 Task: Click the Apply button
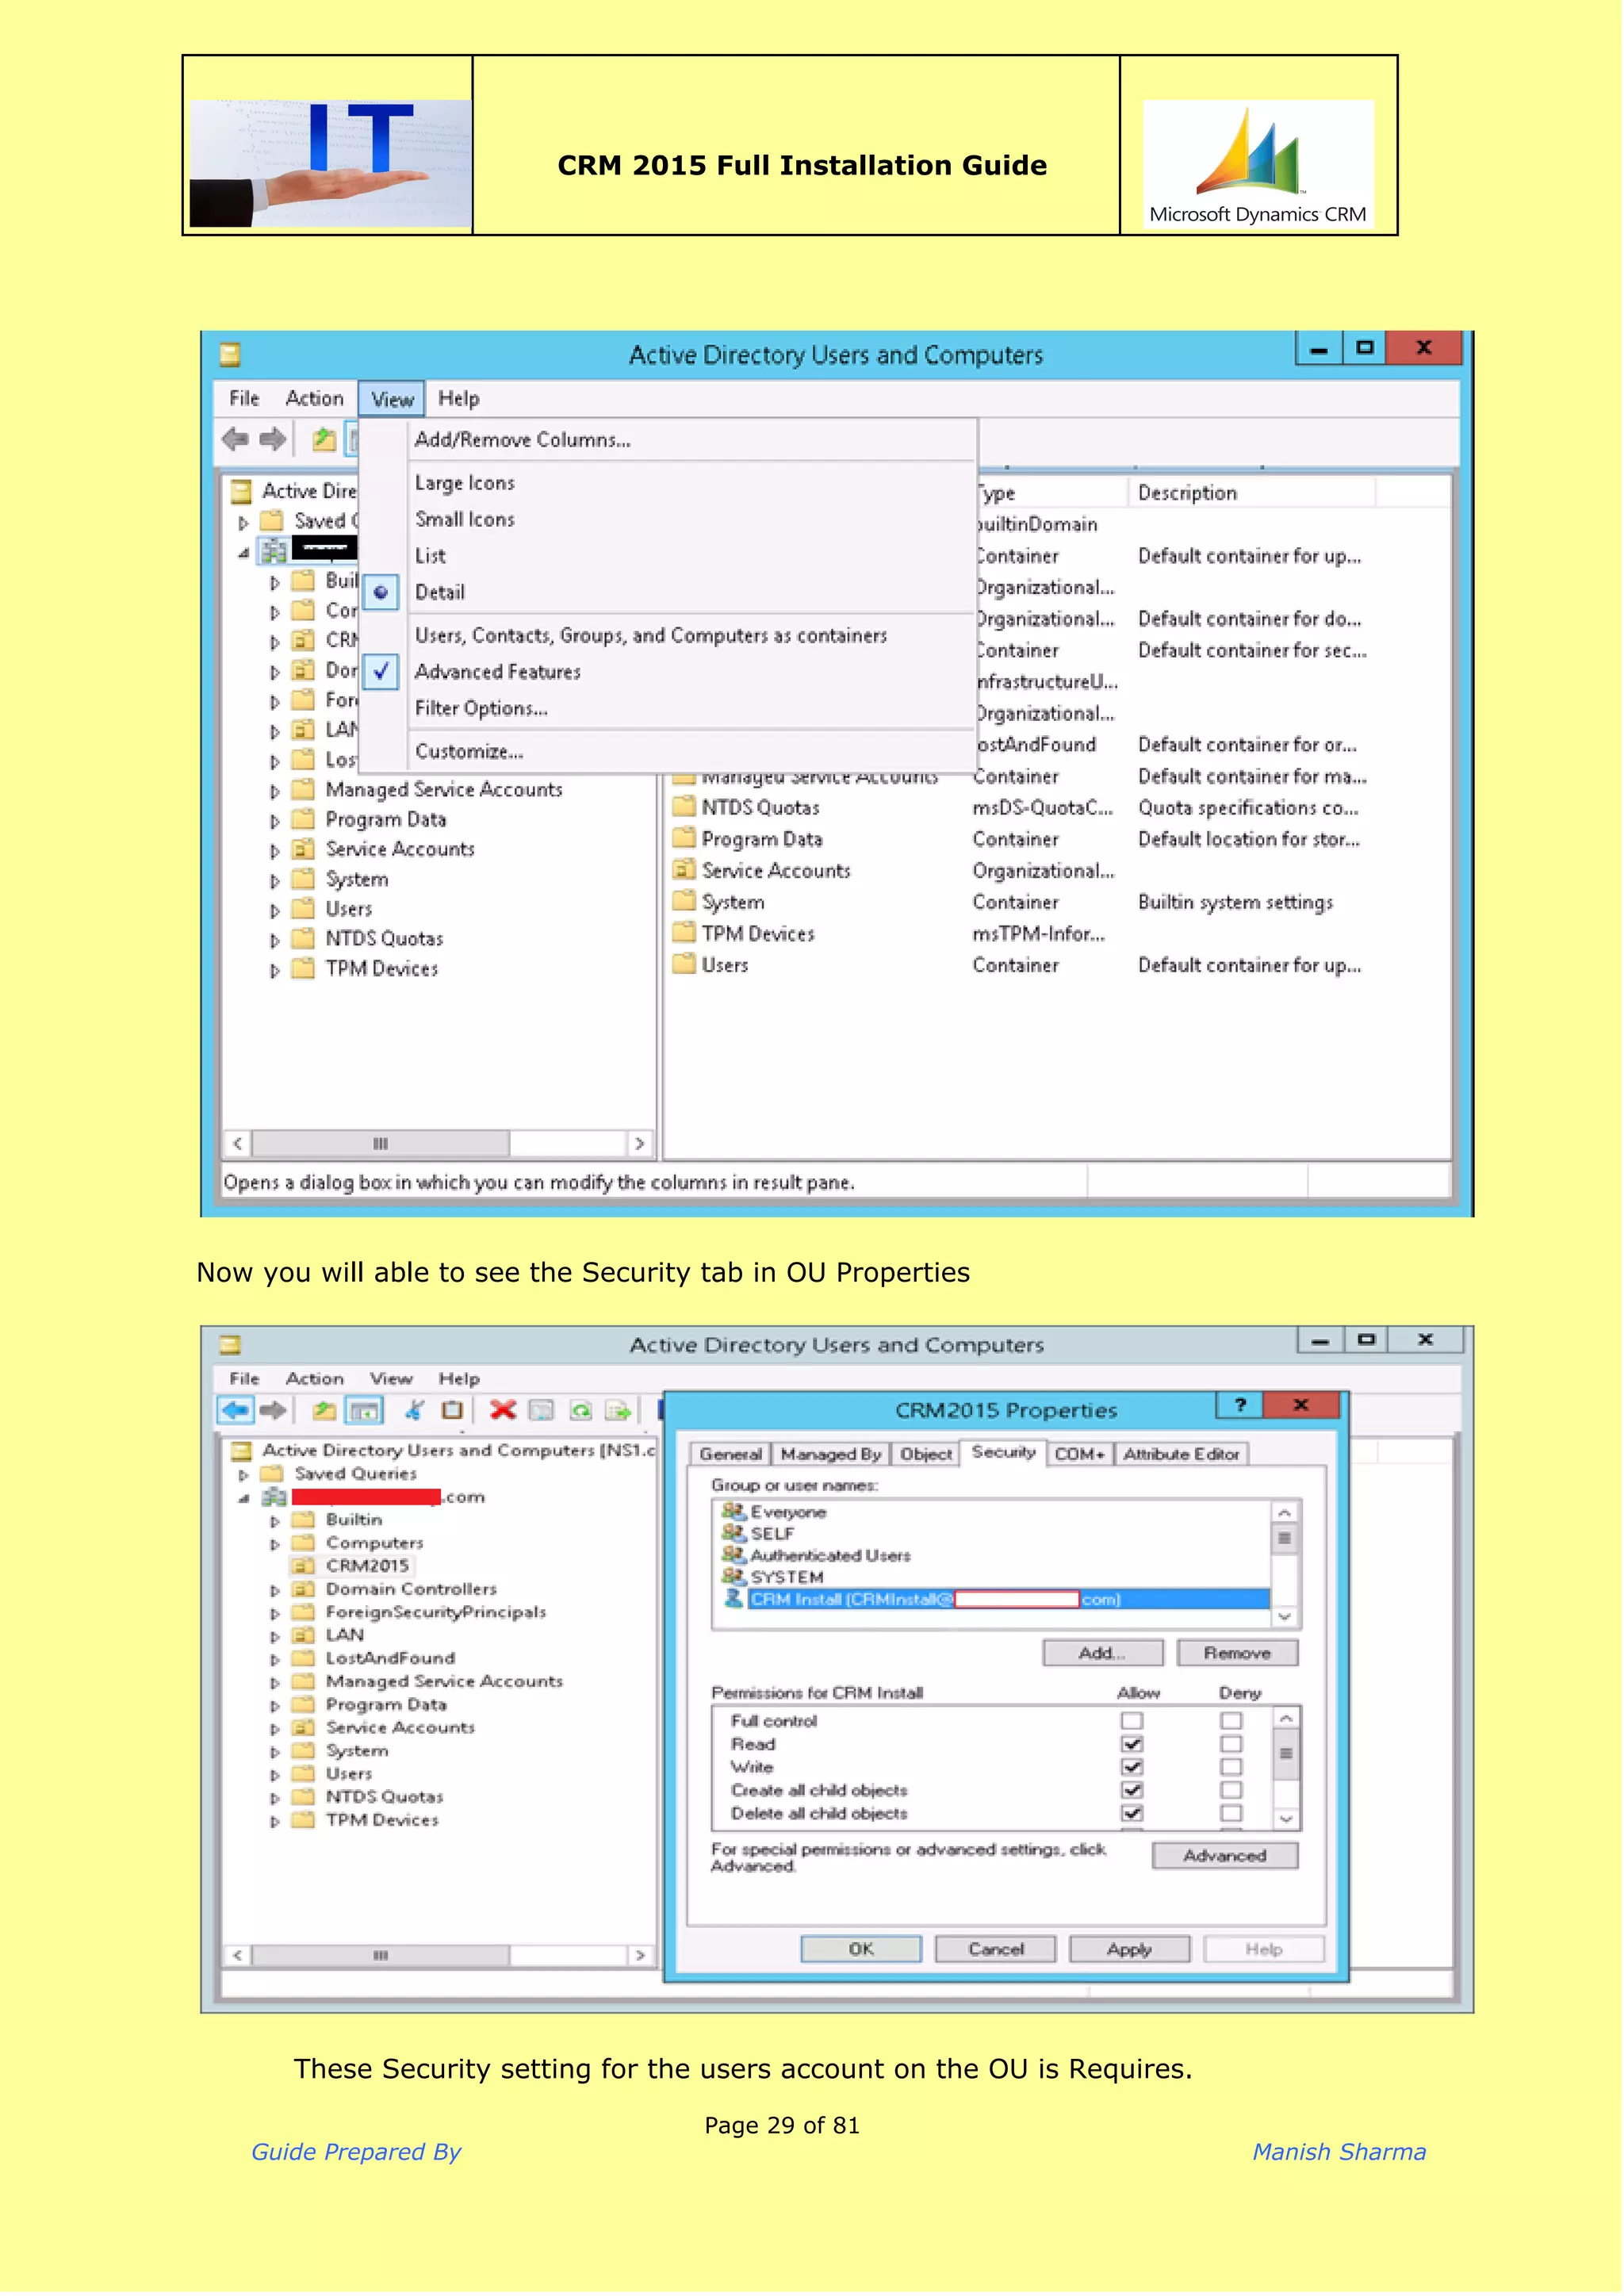[1130, 1949]
